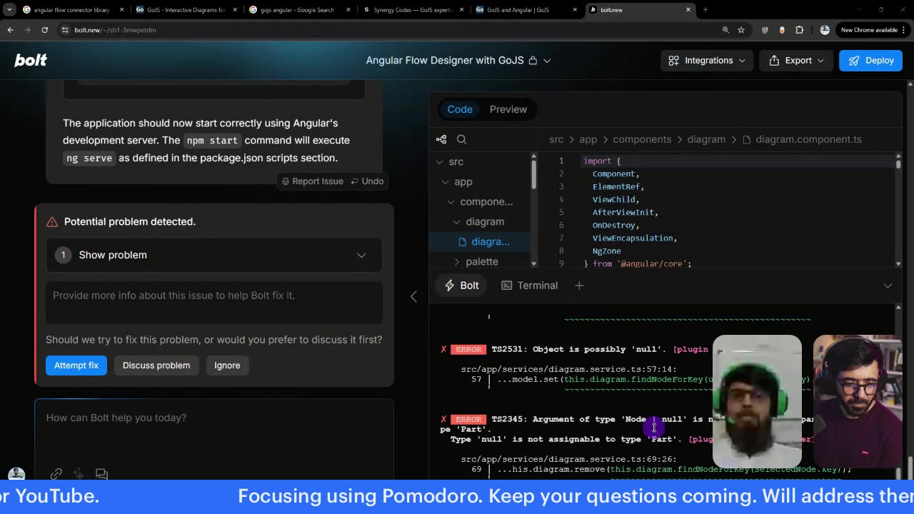This screenshot has width=914, height=514.
Task: Collapse the terminal panel with the chevron
Action: pos(888,286)
